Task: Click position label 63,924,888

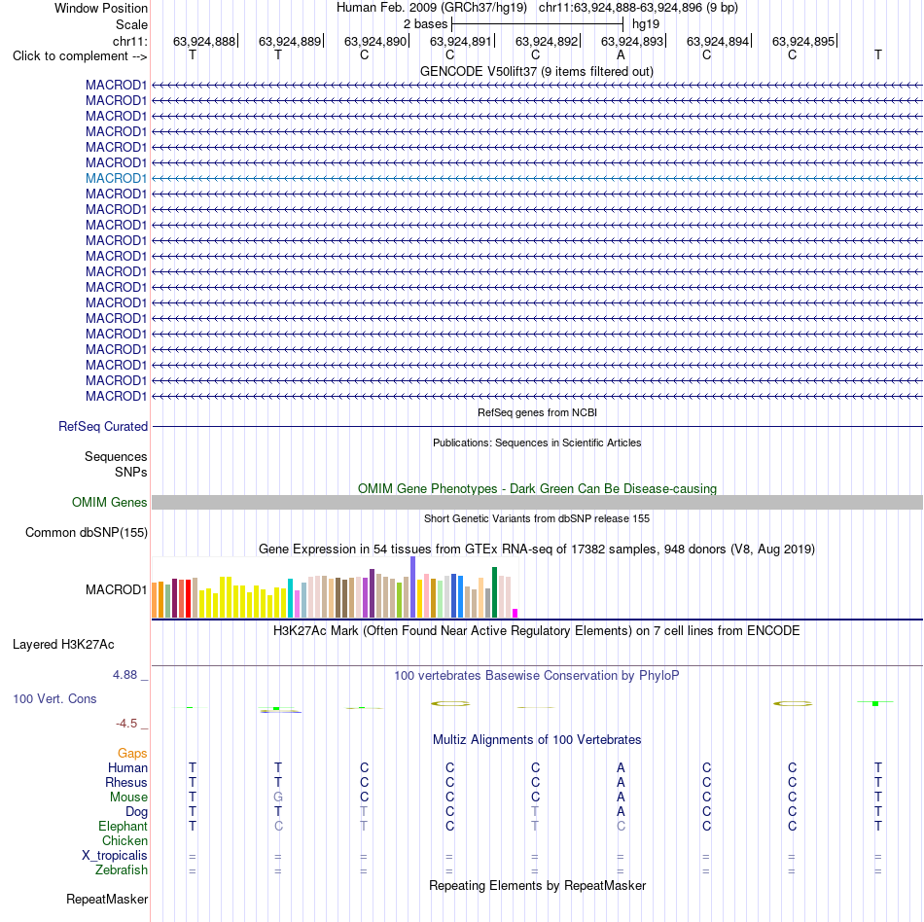Action: click(x=204, y=41)
